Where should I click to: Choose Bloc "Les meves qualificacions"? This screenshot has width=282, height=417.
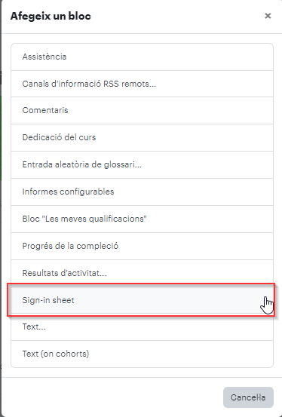click(x=142, y=219)
